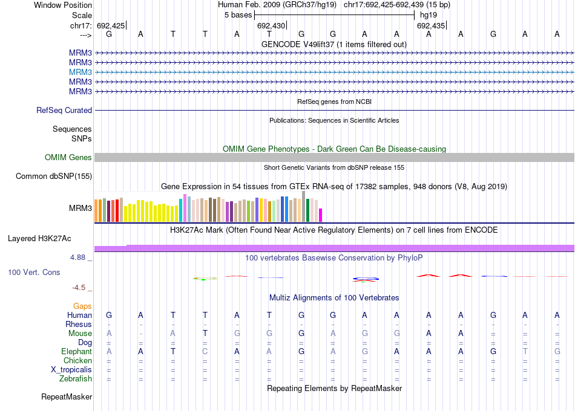Click the strand direction arrow --> label
The height and width of the screenshot is (411, 575).
tap(86, 35)
